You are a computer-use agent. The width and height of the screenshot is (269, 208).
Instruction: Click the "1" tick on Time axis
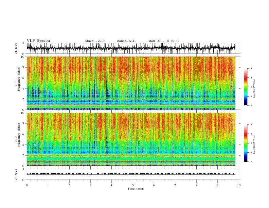pyautogui.click(x=48, y=185)
